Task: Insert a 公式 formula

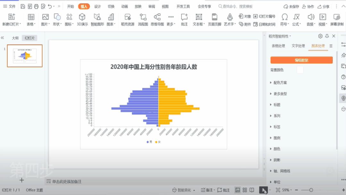Action: 296,17
